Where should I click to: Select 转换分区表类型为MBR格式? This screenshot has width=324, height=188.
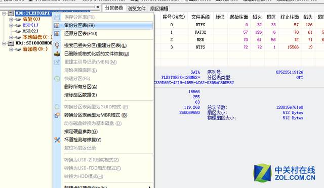103,115
